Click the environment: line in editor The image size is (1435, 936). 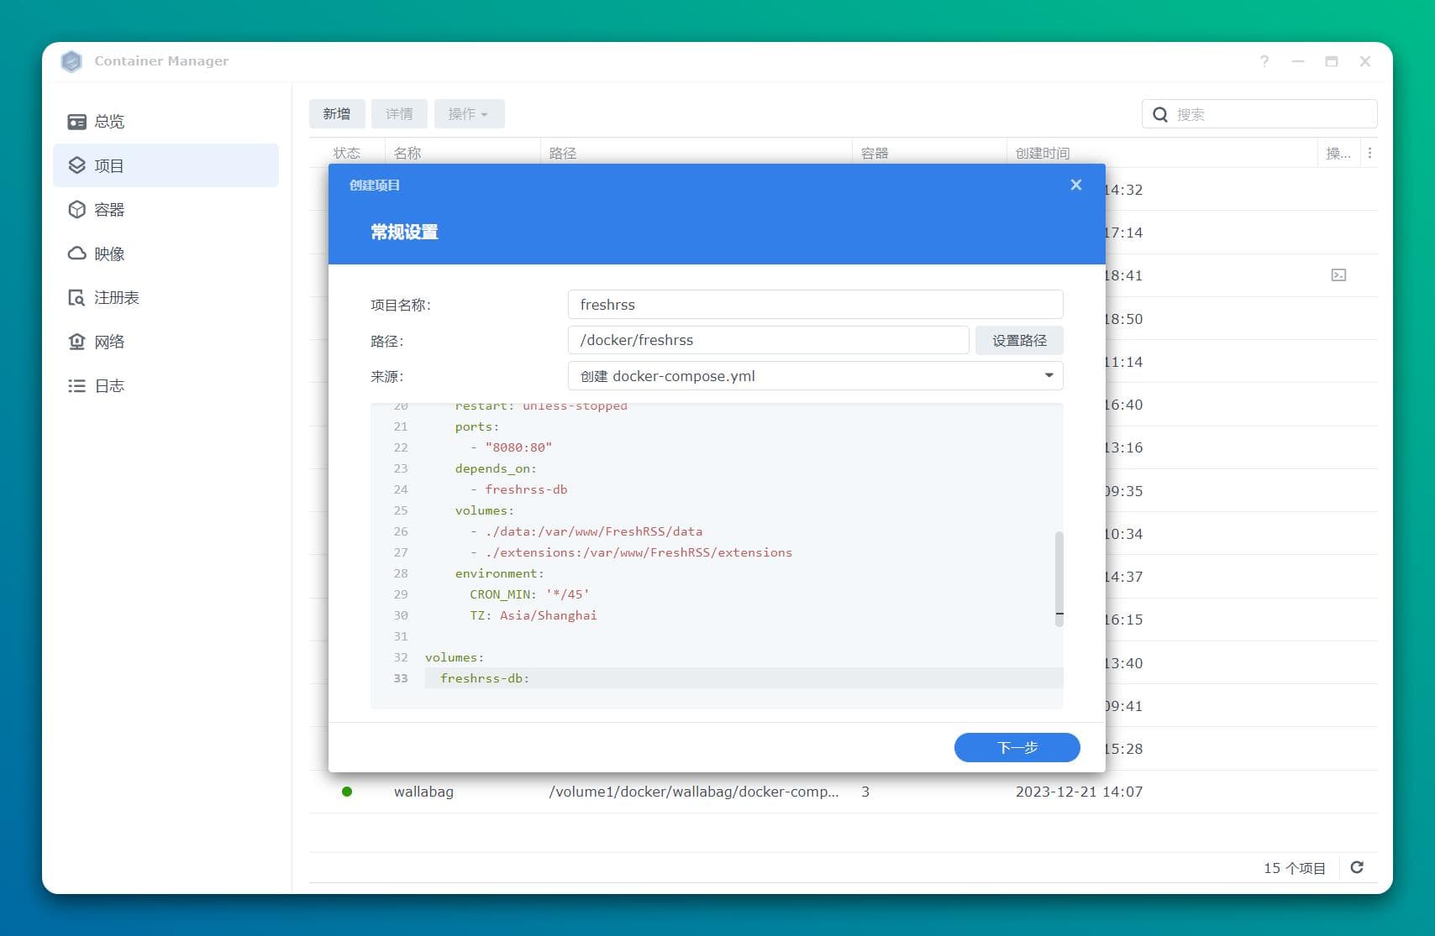499,573
